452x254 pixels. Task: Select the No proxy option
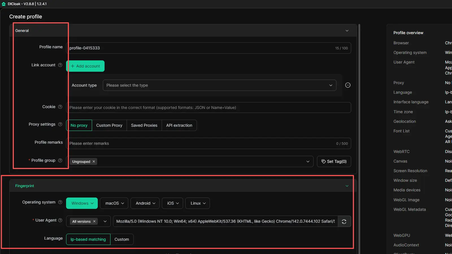[x=79, y=125]
